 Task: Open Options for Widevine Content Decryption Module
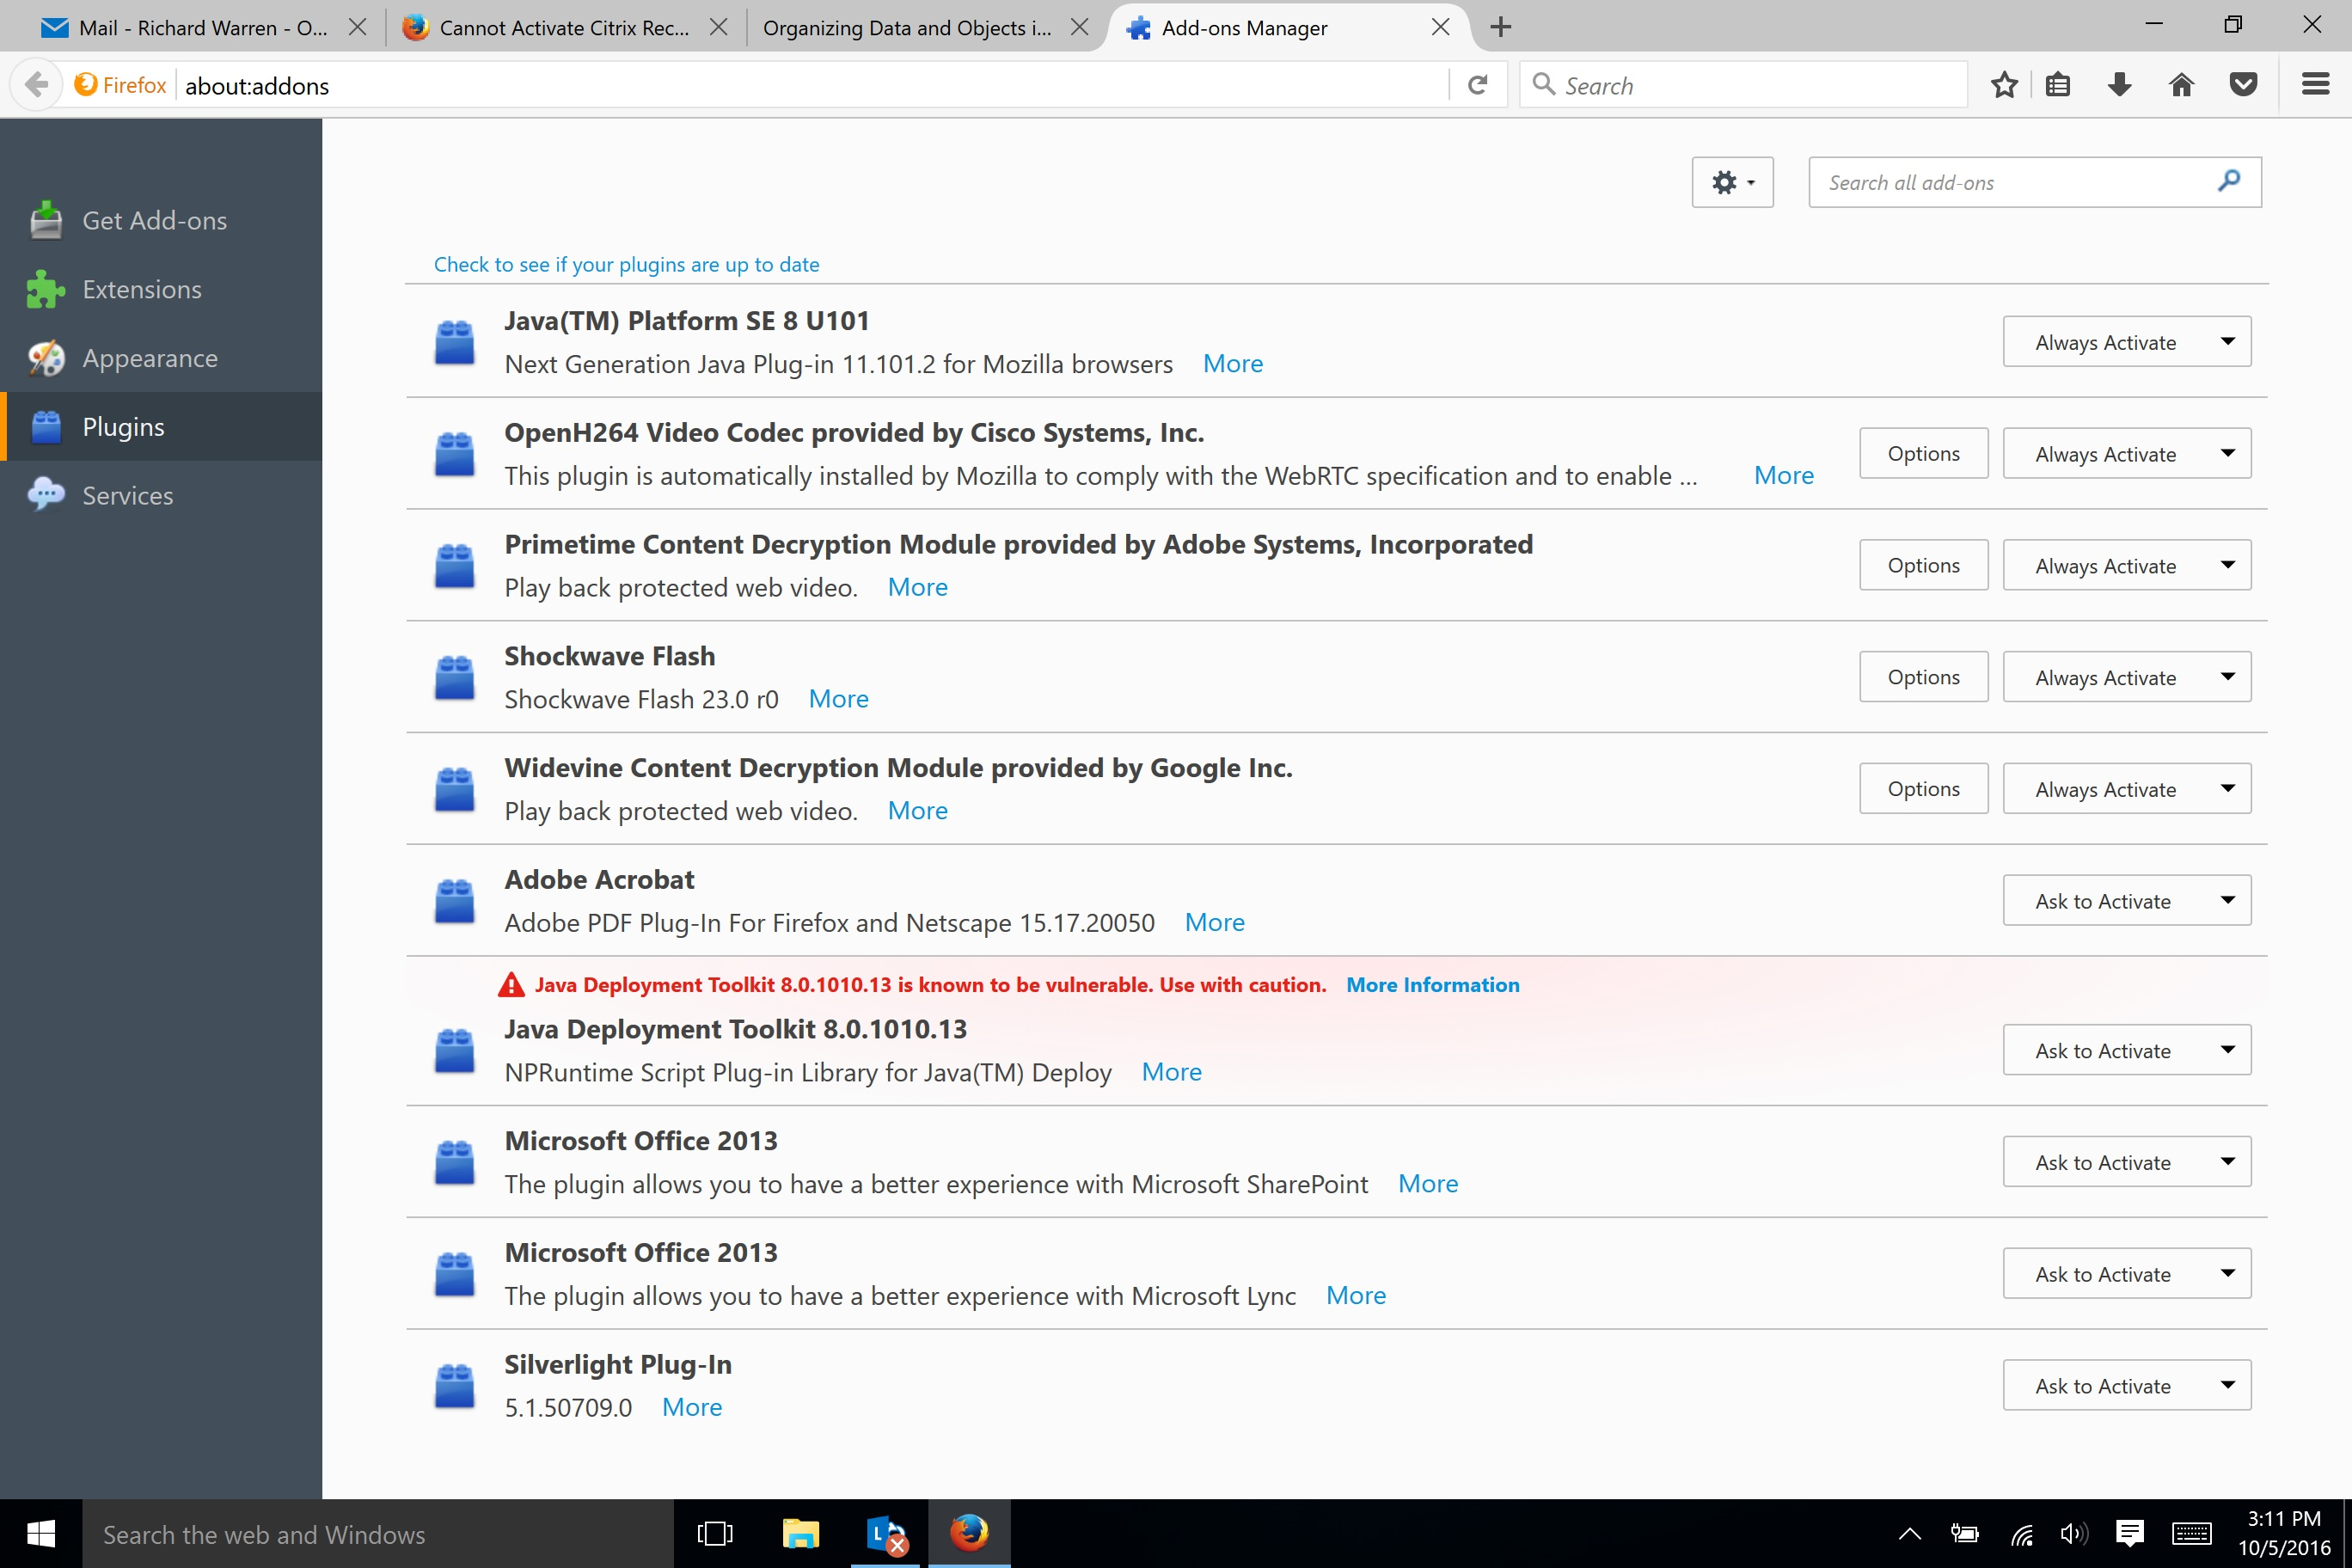[x=1923, y=789]
